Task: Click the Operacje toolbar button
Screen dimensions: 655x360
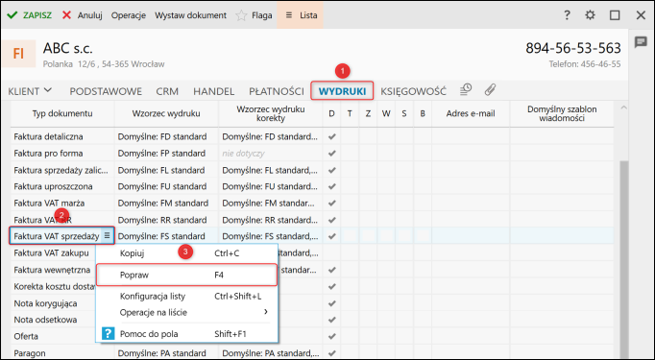Action: pyautogui.click(x=129, y=15)
